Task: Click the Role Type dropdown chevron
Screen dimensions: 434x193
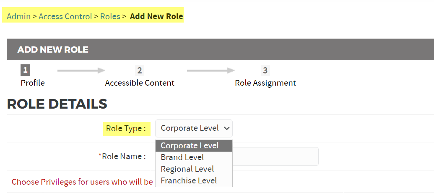Action: coord(227,128)
